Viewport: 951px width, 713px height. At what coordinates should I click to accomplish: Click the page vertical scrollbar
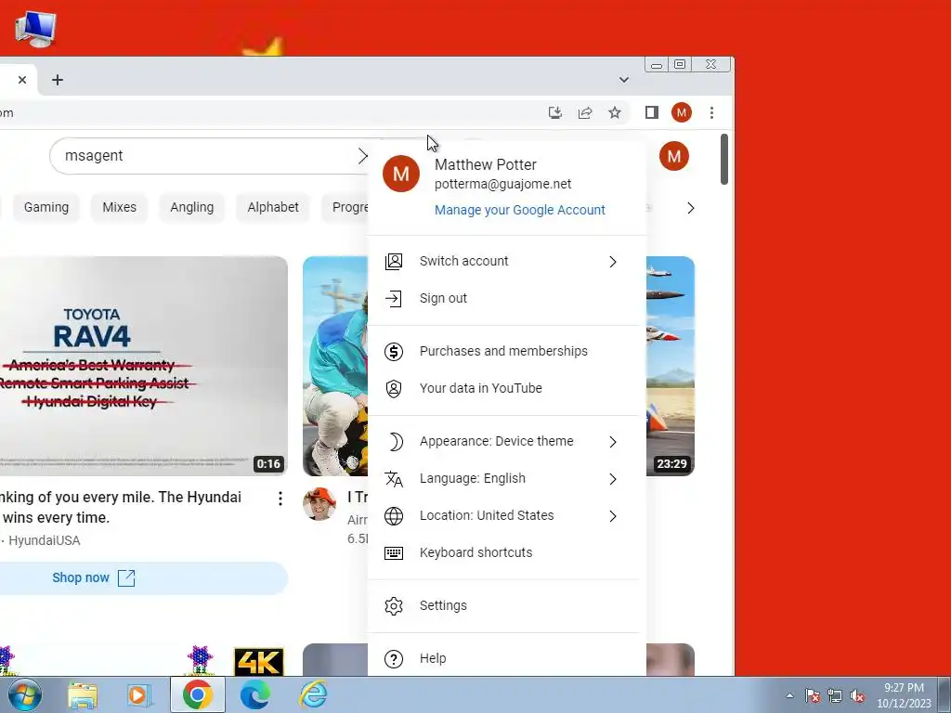pyautogui.click(x=724, y=160)
